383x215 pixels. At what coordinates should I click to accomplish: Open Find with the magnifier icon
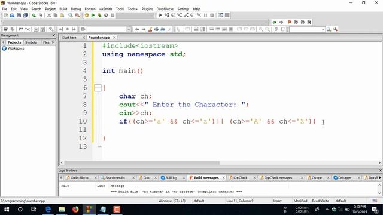point(71,16)
